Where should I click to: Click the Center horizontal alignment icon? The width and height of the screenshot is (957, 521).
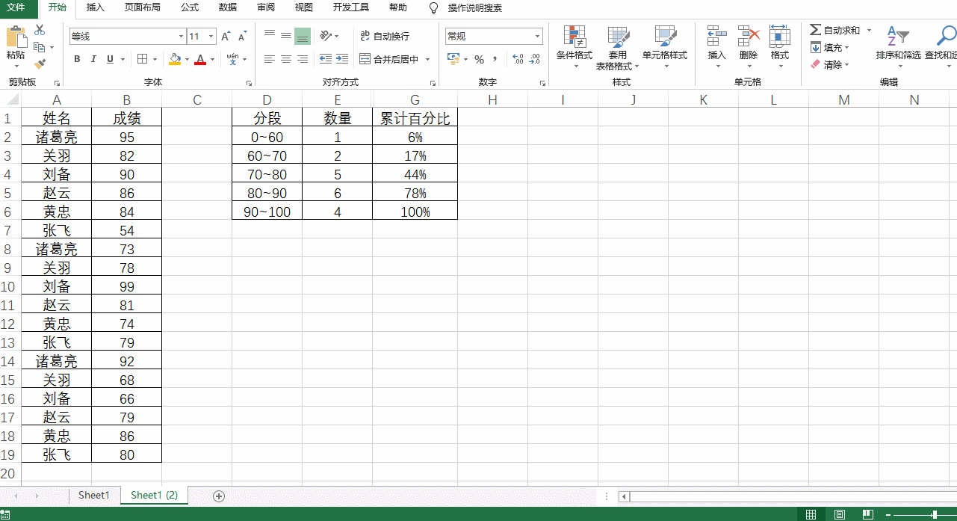(285, 59)
